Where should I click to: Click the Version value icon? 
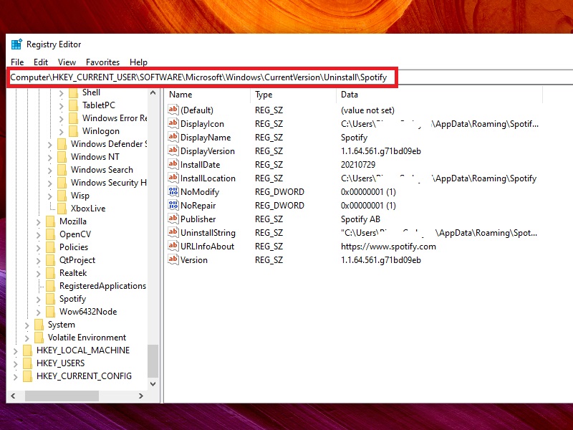(173, 259)
